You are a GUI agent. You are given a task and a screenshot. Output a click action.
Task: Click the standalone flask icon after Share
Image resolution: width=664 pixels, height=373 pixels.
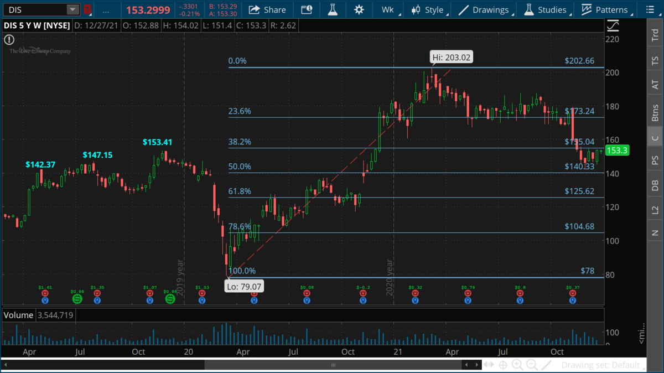(x=333, y=10)
